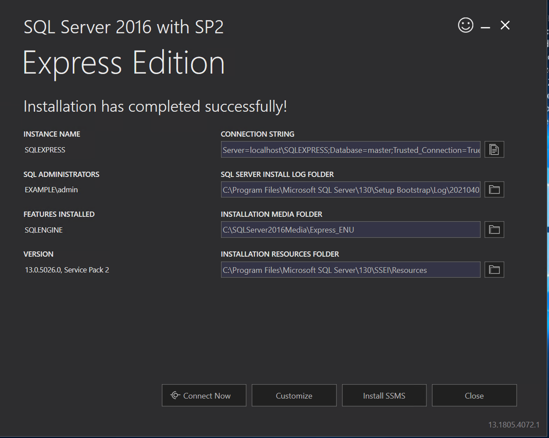The width and height of the screenshot is (549, 438).
Task: Open the SQL Server install log folder
Action: tap(494, 190)
